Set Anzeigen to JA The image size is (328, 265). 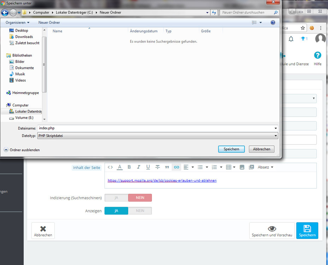pyautogui.click(x=116, y=211)
